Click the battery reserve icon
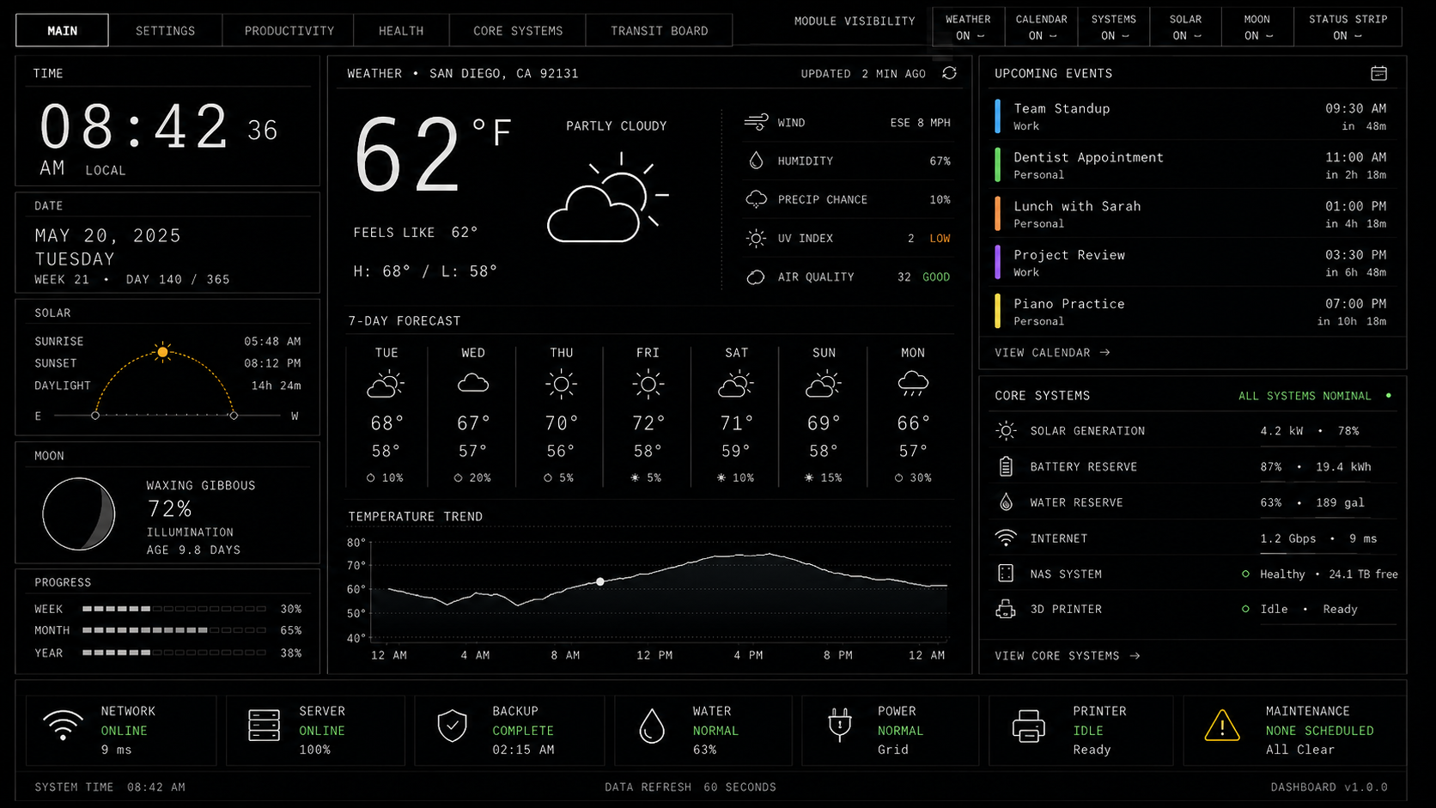The width and height of the screenshot is (1436, 808). 1006,466
